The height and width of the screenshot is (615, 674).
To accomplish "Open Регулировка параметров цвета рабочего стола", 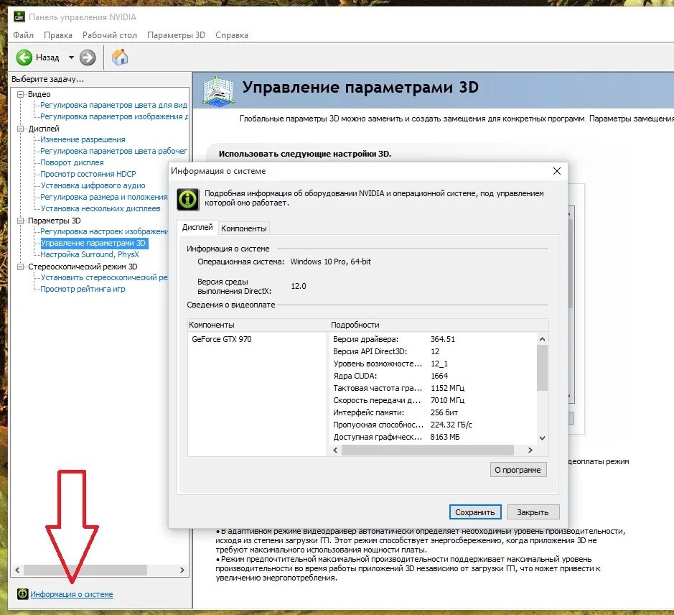I will tap(113, 151).
